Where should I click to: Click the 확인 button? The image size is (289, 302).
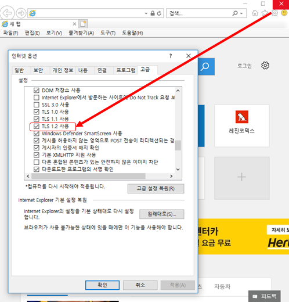102,285
